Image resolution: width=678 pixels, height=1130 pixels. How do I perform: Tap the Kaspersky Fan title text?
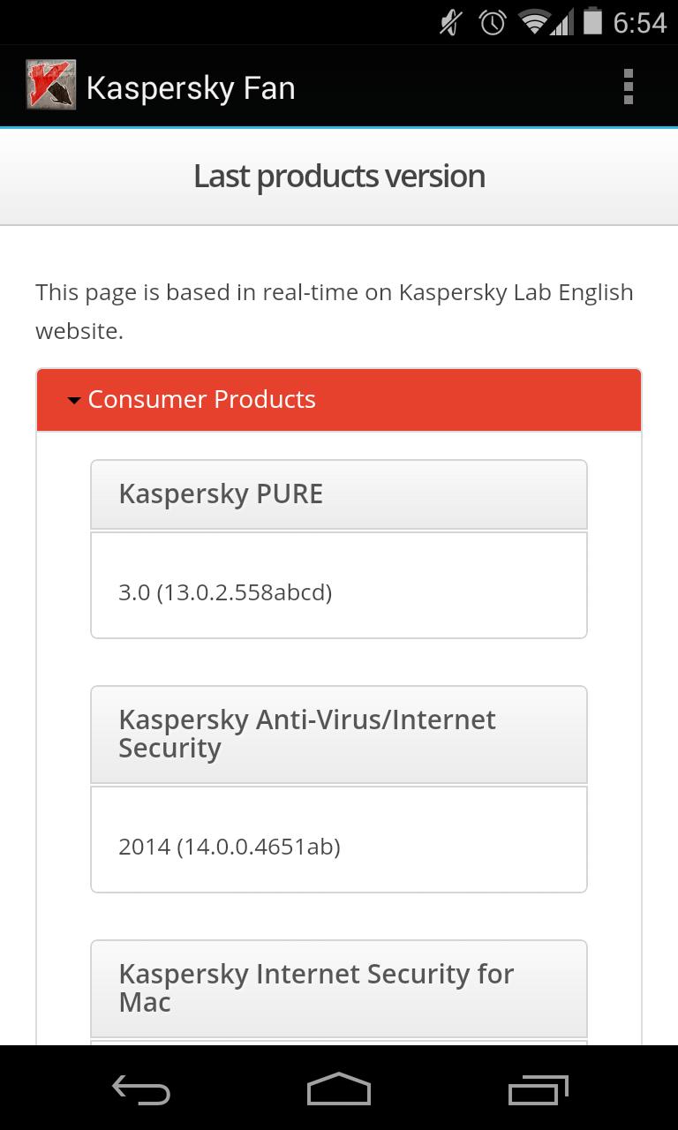[x=191, y=87]
